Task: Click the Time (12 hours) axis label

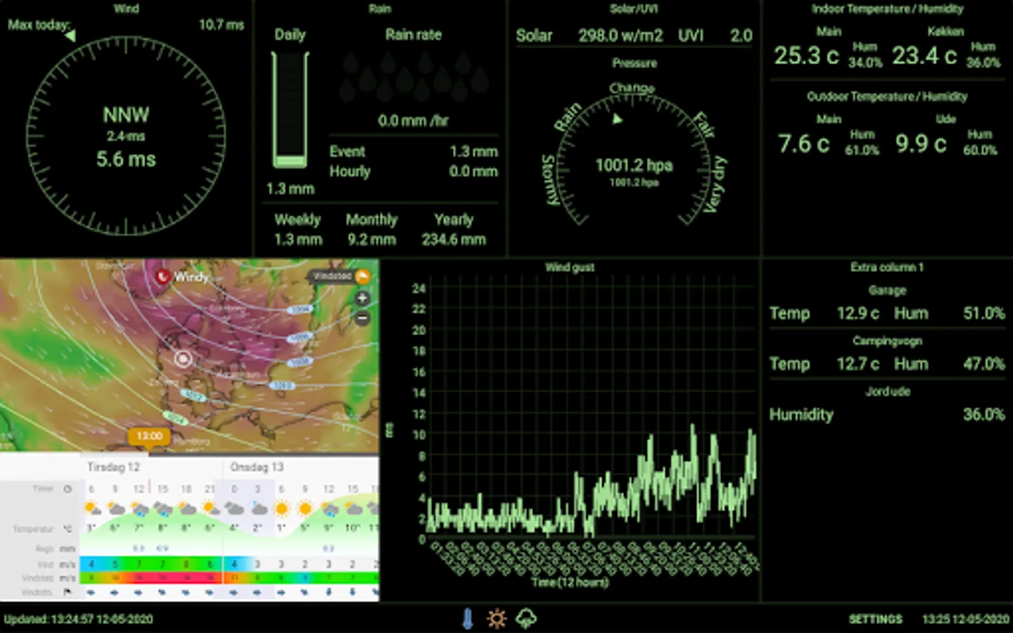Action: point(570,582)
